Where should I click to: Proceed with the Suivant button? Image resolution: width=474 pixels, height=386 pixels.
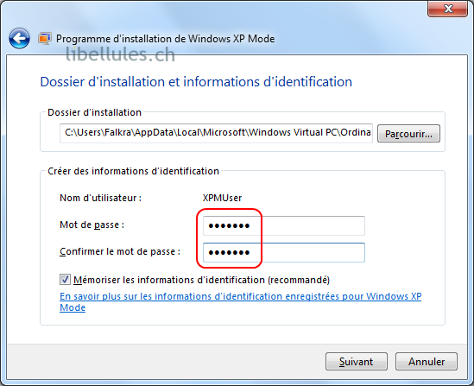click(357, 362)
